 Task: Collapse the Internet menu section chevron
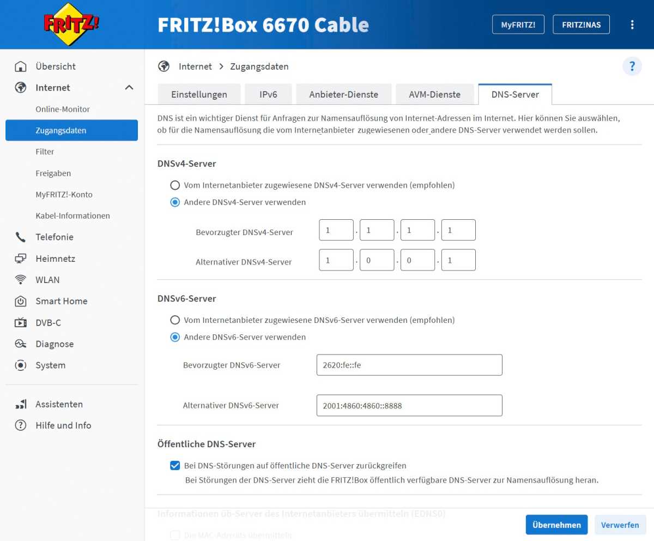click(x=129, y=88)
